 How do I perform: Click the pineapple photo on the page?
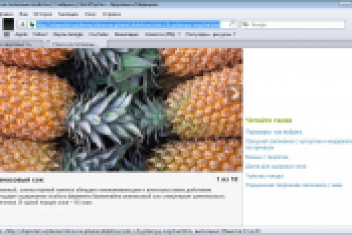point(121,110)
